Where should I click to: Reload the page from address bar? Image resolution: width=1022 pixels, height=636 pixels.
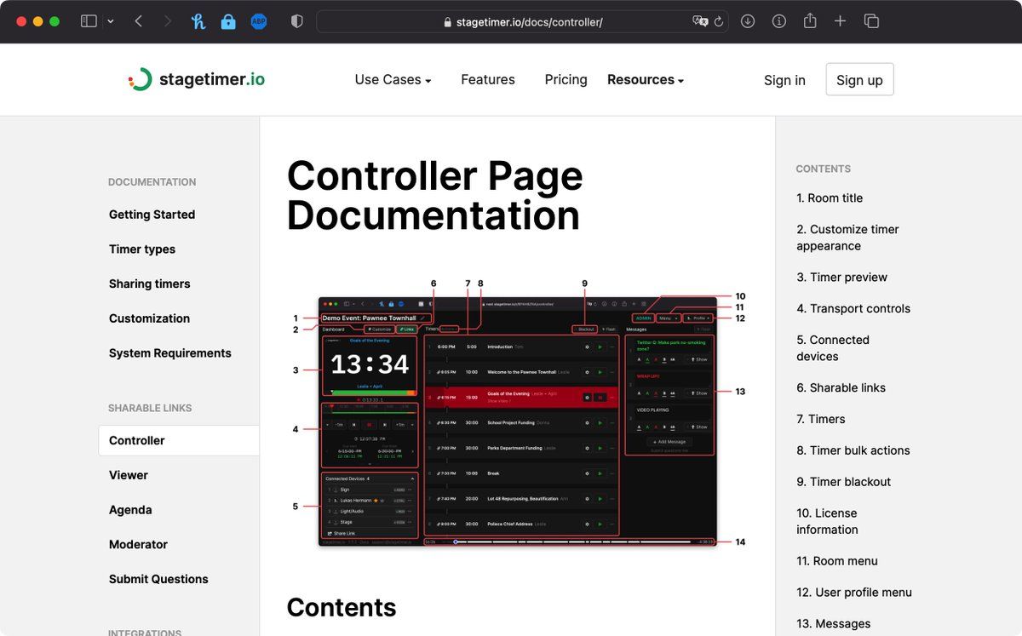719,22
